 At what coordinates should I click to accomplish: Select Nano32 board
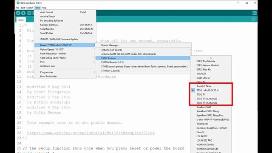211,132
